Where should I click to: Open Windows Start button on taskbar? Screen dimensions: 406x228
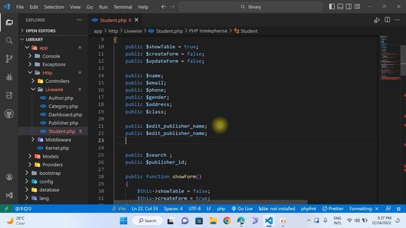[x=124, y=221]
